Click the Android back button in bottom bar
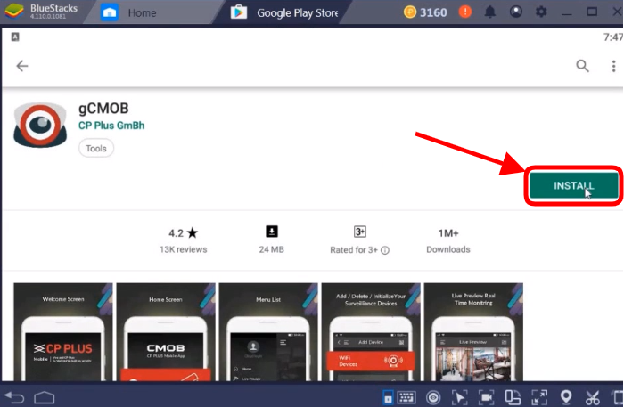The height and width of the screenshot is (407, 624). (x=14, y=397)
